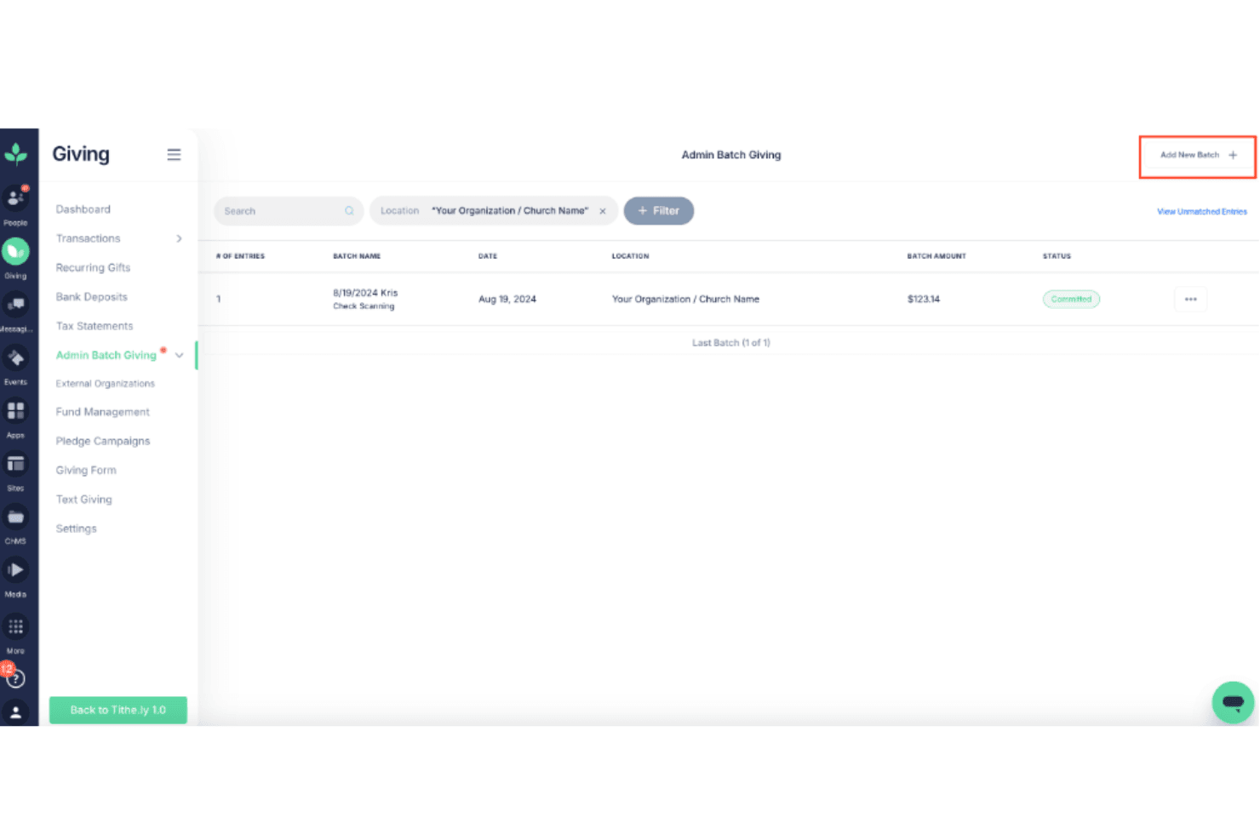Open Settings in the Giving menu

click(x=76, y=529)
